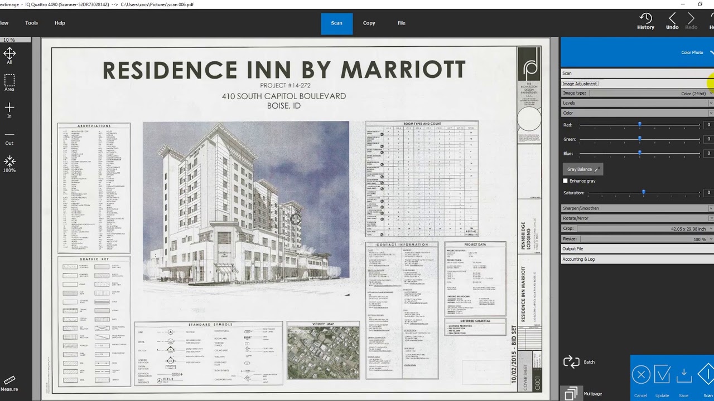Viewport: 714px width, 401px height.
Task: Click the Redo arrow
Action: (x=691, y=18)
